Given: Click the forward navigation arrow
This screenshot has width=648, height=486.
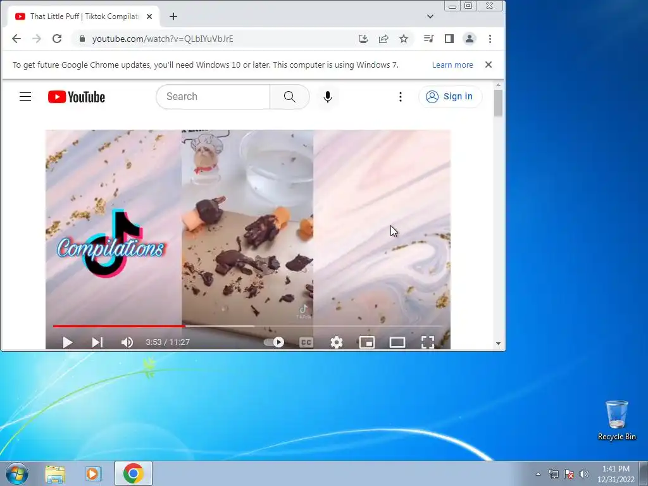Looking at the screenshot, I should pyautogui.click(x=37, y=39).
